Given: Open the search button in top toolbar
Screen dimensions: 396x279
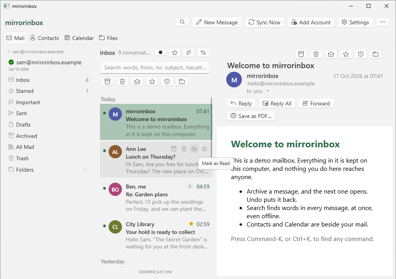Looking at the screenshot, I should (182, 22).
